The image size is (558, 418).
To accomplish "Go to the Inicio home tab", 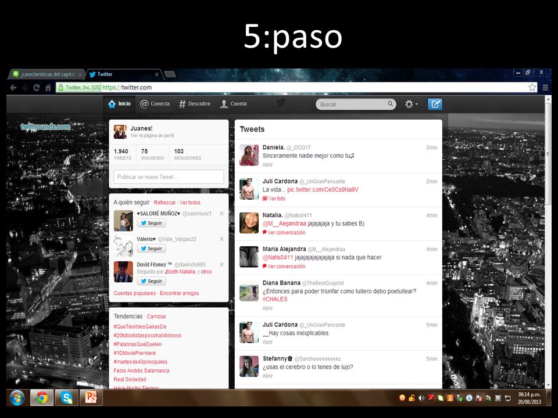I will 119,104.
